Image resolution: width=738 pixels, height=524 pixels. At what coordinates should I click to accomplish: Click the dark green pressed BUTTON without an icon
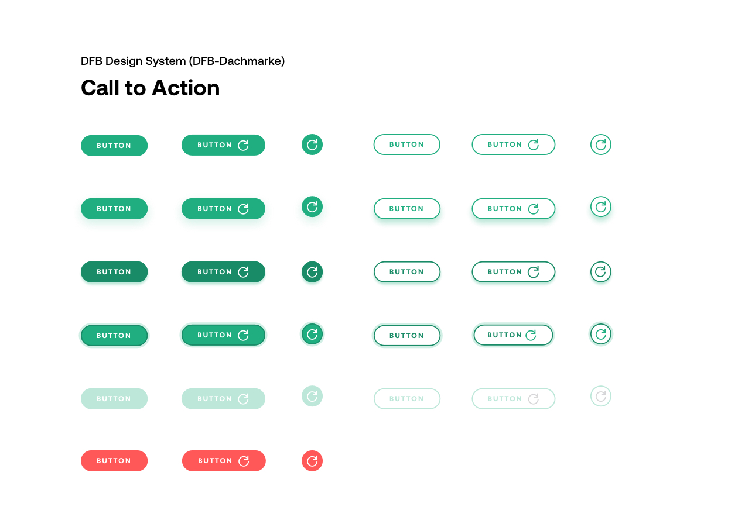(x=114, y=272)
